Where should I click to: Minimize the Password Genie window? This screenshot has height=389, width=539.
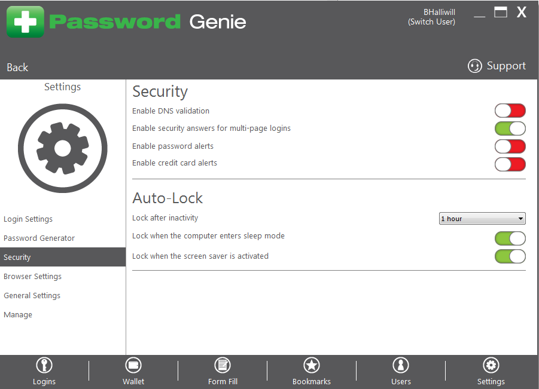(x=480, y=16)
